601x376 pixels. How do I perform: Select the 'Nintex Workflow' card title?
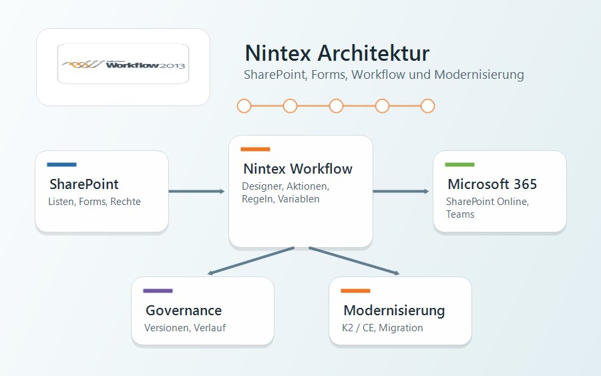click(298, 169)
